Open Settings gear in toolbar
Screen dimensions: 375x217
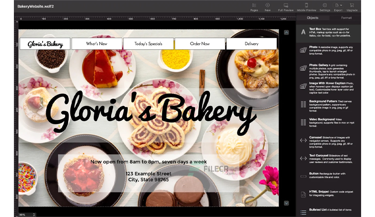point(325,5)
